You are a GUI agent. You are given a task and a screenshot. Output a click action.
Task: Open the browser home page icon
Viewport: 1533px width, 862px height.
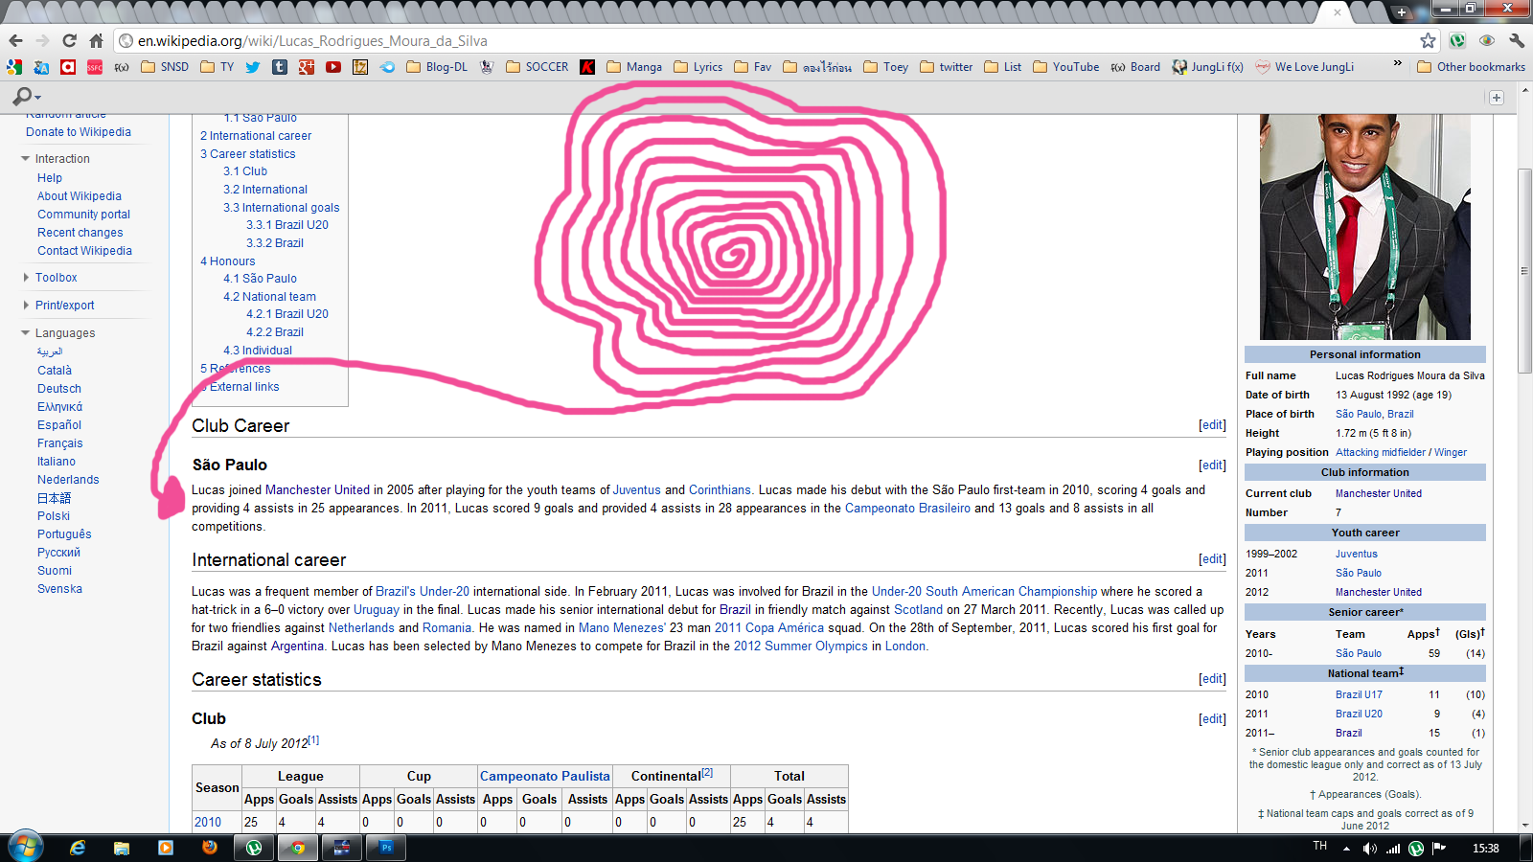(x=96, y=41)
